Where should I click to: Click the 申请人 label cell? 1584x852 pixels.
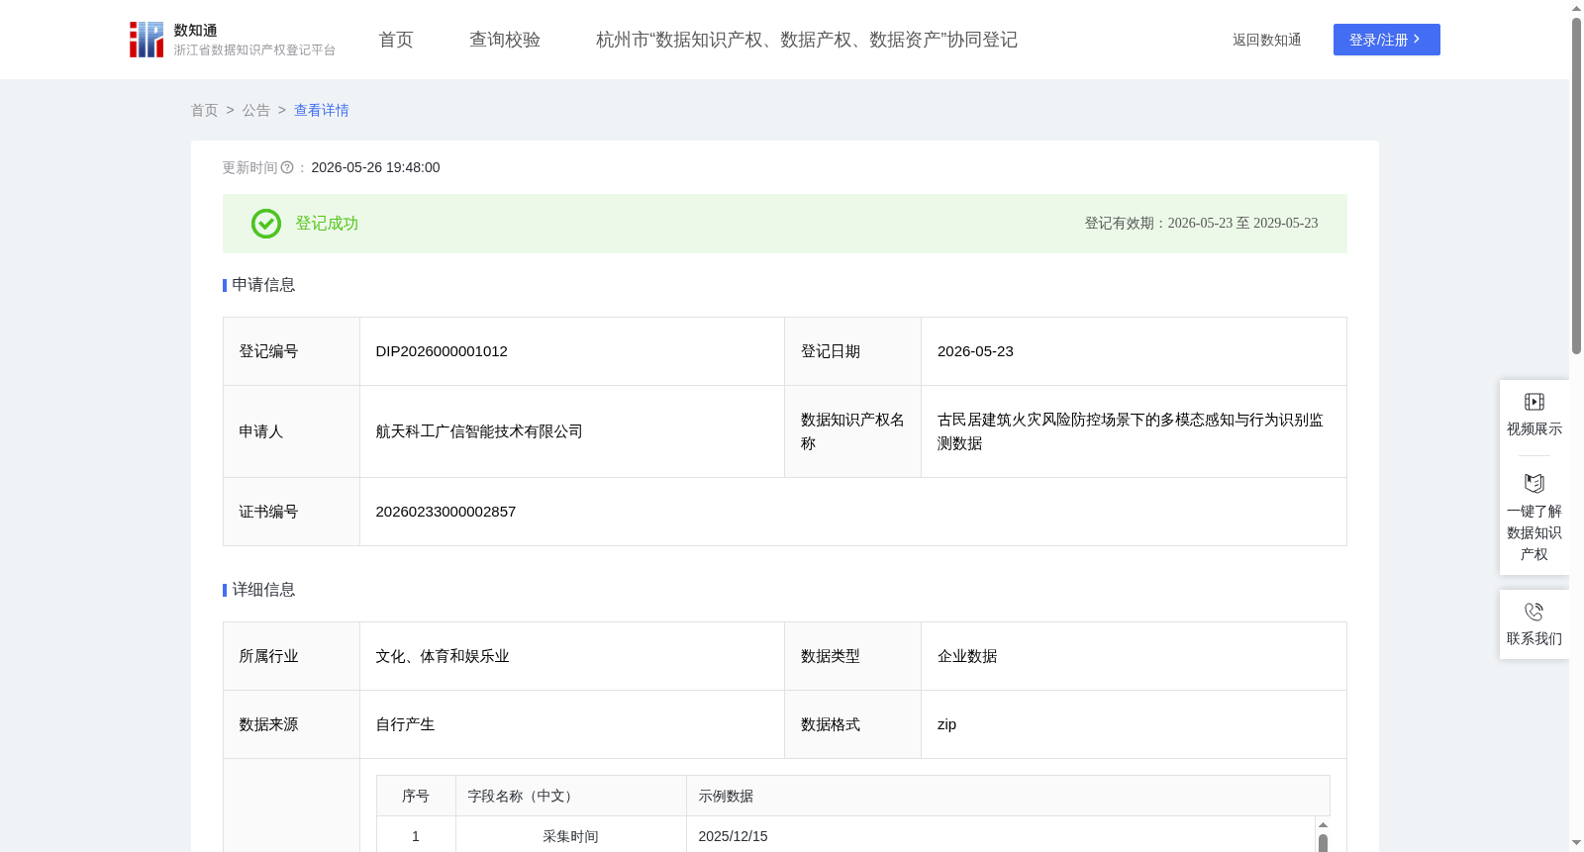coord(291,431)
